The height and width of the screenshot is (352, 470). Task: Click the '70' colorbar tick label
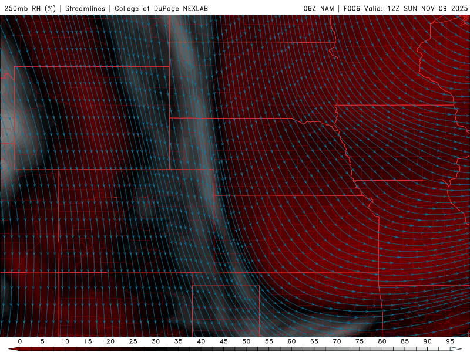(x=337, y=341)
